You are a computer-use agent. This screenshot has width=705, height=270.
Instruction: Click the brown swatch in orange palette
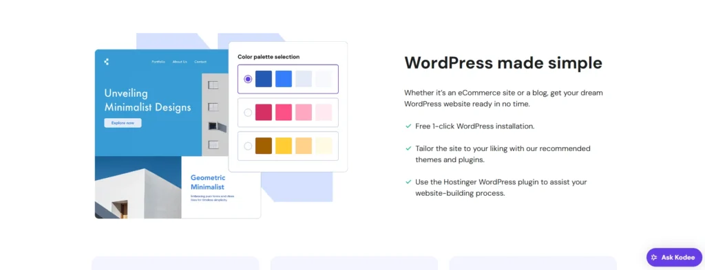264,146
